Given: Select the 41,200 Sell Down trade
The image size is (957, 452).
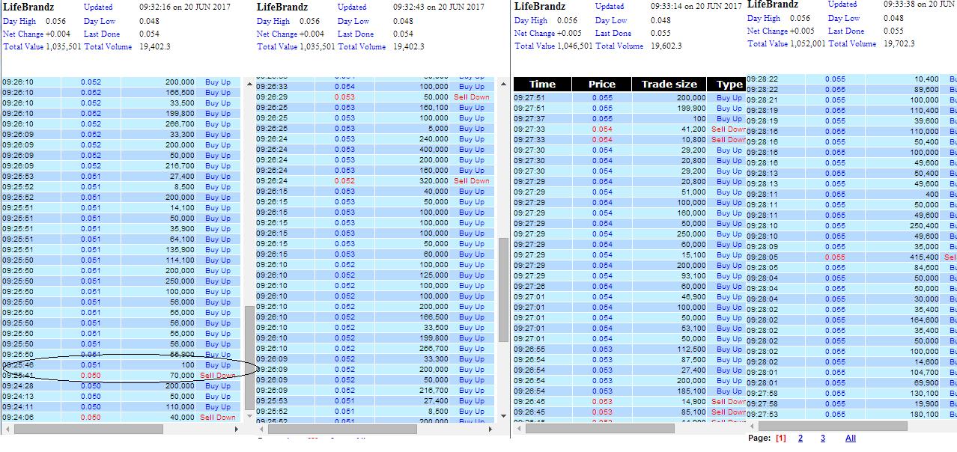Looking at the screenshot, I should coord(630,129).
